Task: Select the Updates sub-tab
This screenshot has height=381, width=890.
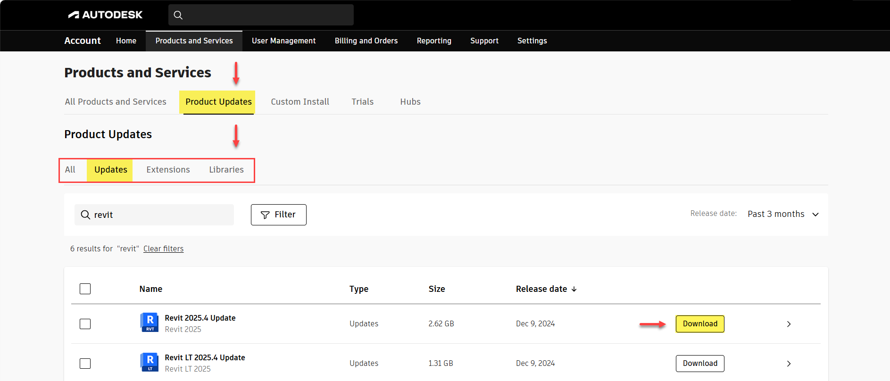Action: 110,170
